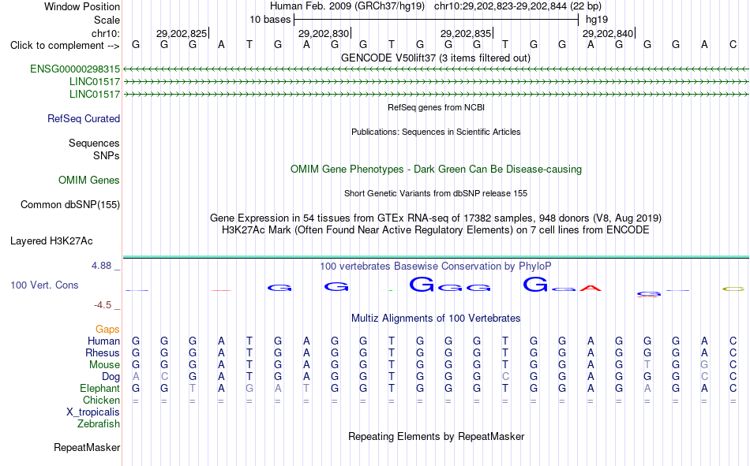Open the 100 Vert. Cons track label
The width and height of the screenshot is (750, 466).
[44, 285]
